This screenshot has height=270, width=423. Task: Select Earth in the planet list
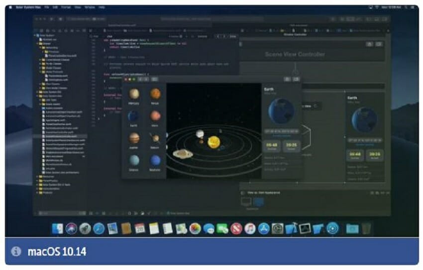point(133,119)
